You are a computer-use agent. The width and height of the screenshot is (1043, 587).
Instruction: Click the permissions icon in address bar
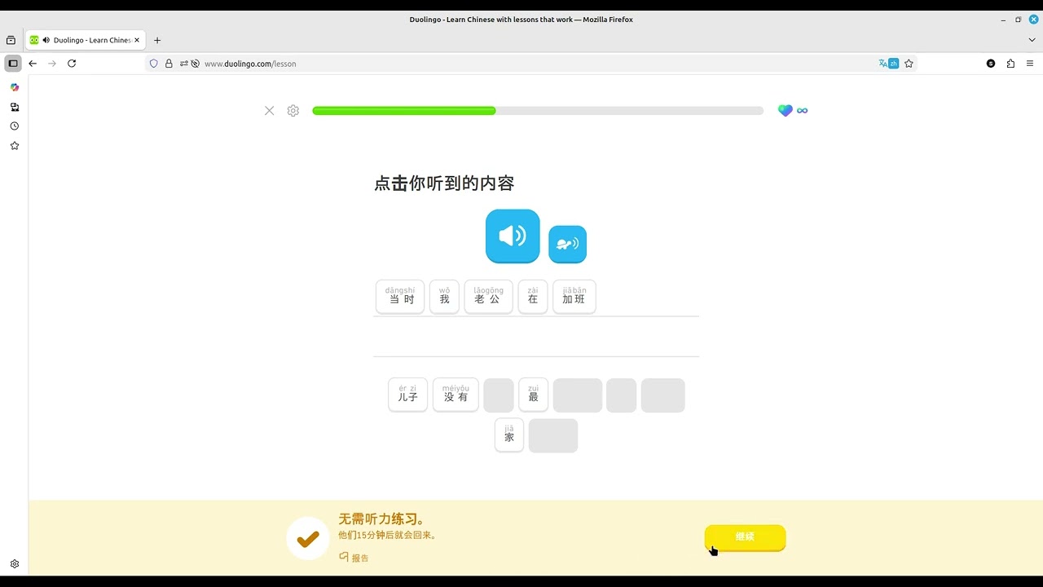[184, 64]
